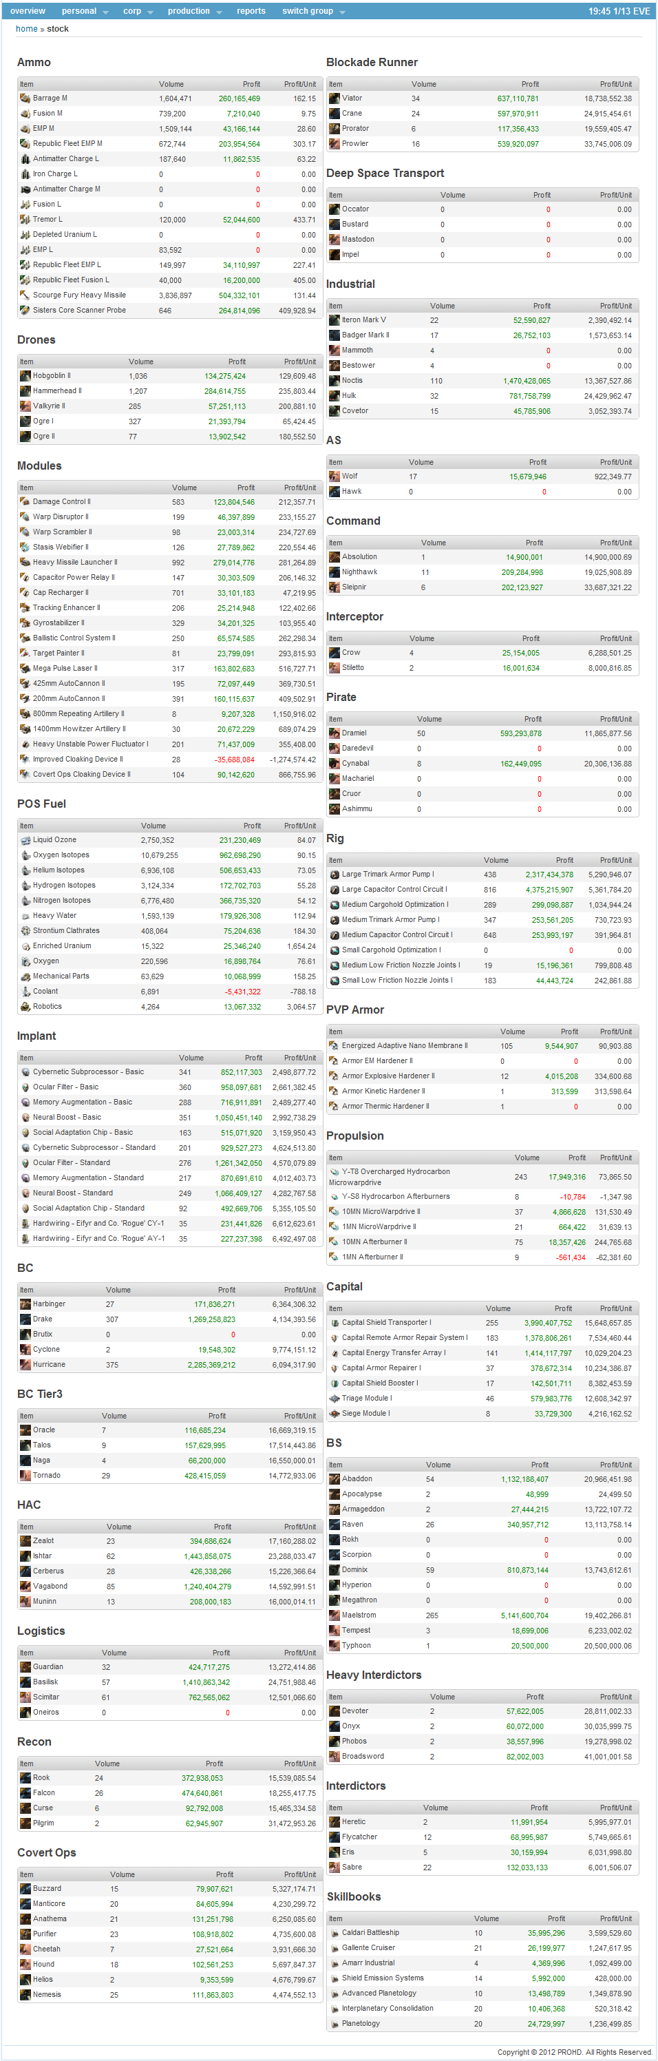658x2061 pixels.
Task: Click the Capital Shield Transporter I icon
Action: click(x=335, y=1323)
